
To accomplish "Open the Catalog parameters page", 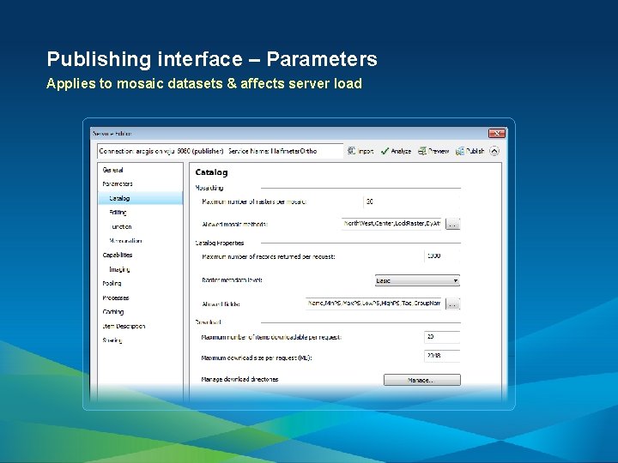I will [x=140, y=198].
